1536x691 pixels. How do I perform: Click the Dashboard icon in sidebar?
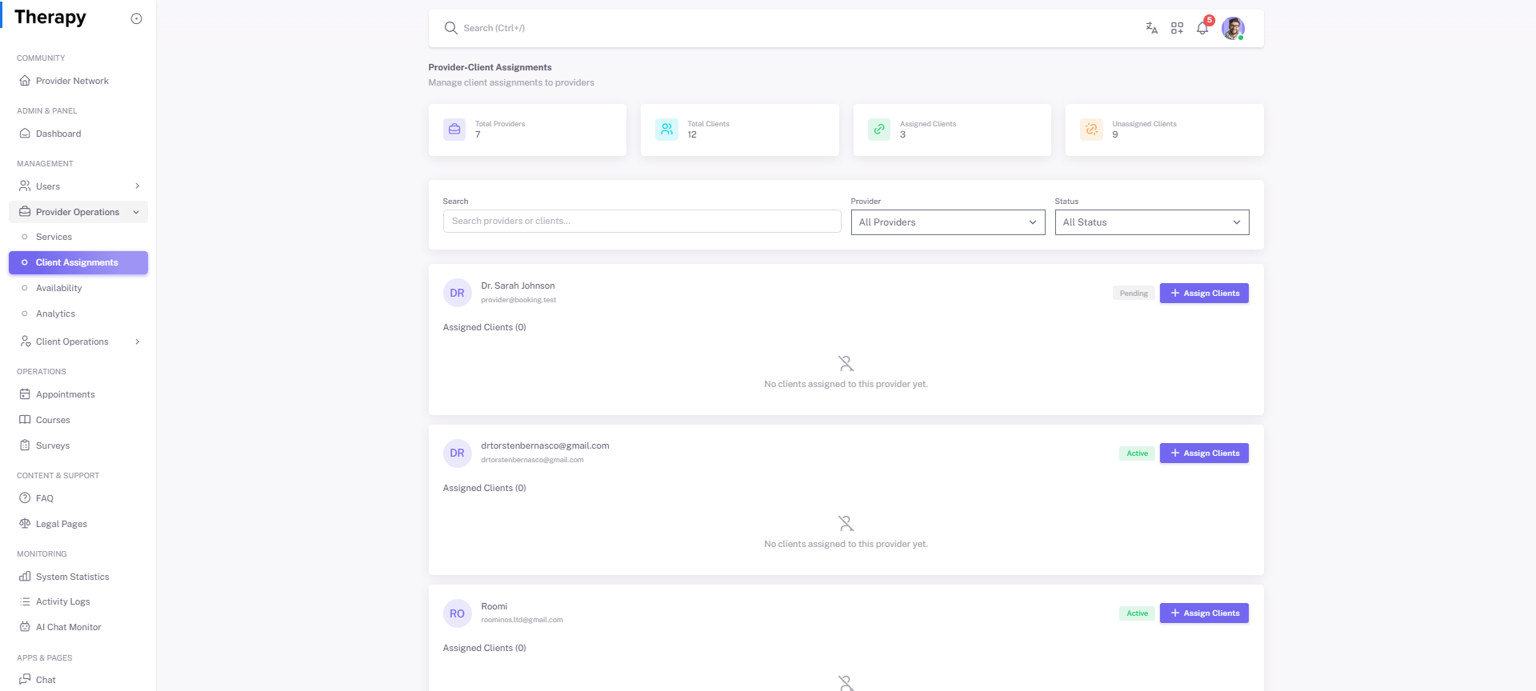coord(25,134)
